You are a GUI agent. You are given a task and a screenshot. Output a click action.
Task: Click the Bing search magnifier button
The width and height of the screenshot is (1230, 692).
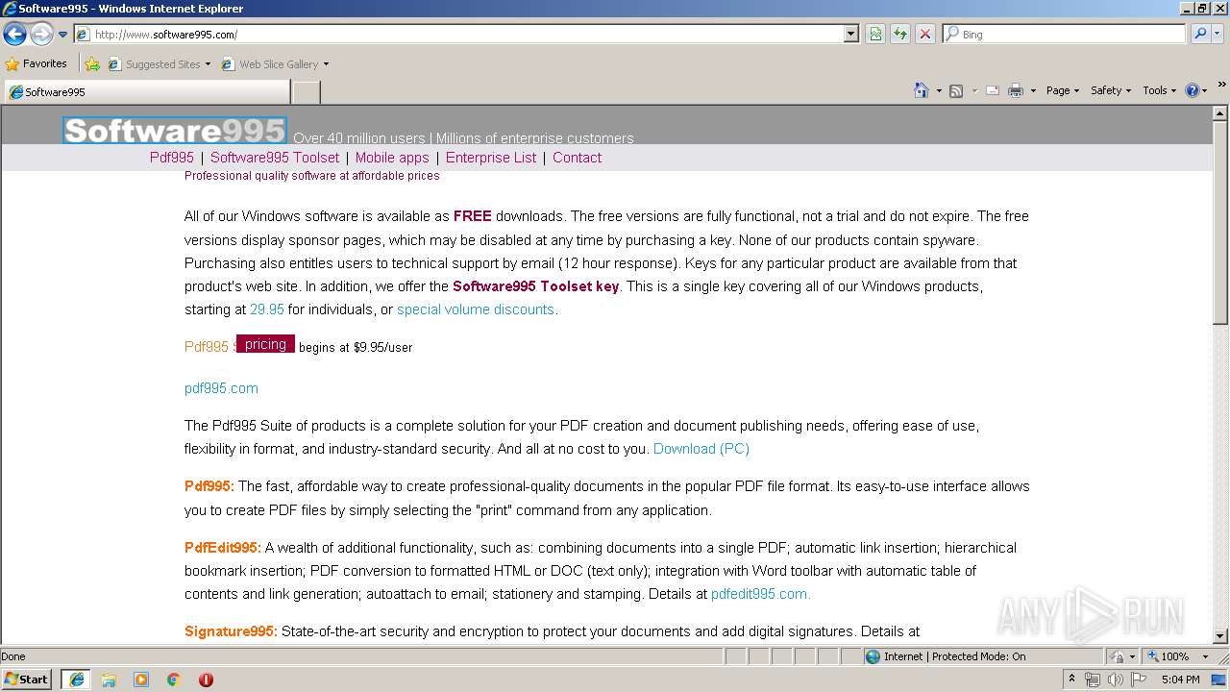(x=1199, y=34)
